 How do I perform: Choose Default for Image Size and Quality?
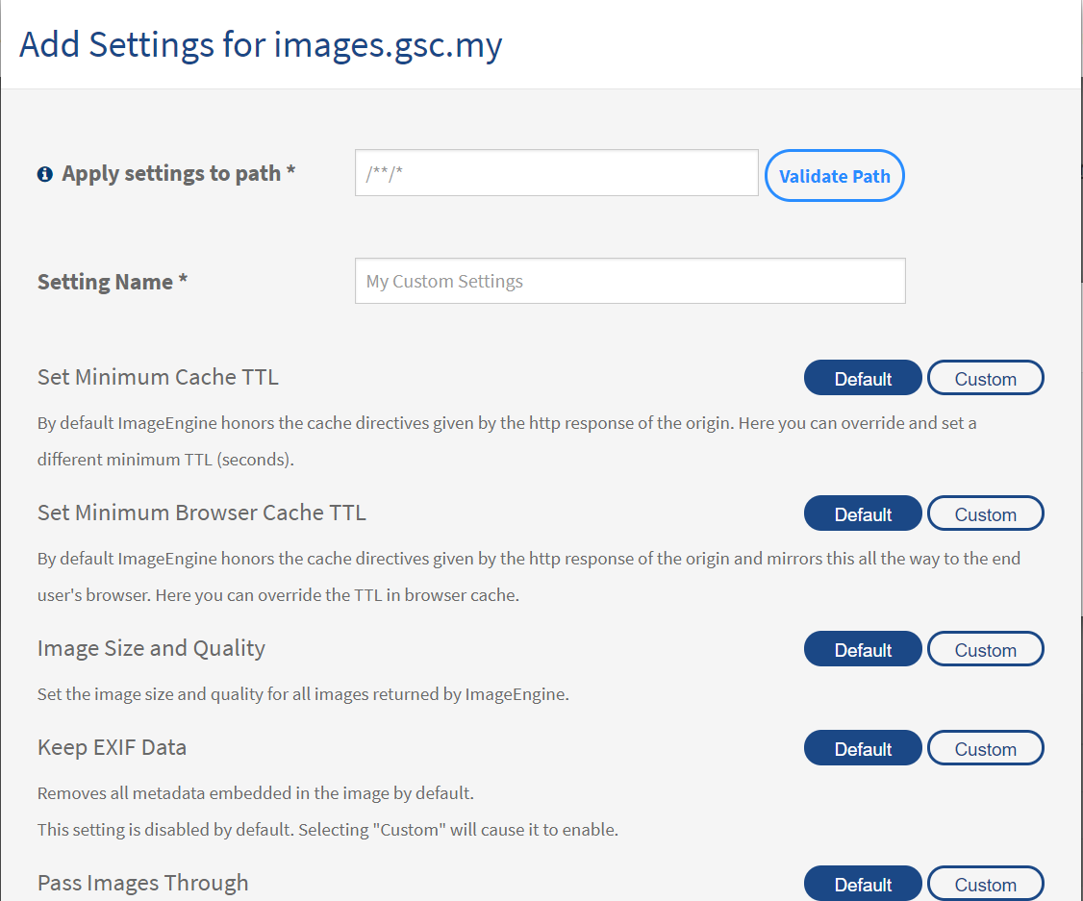[863, 650]
